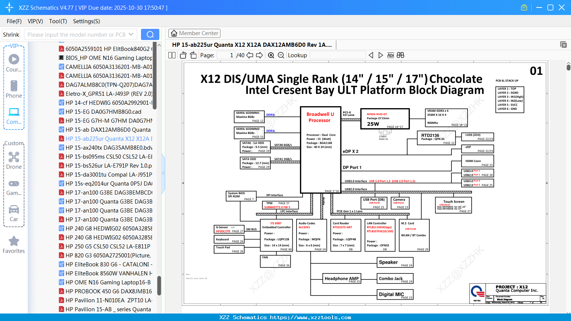Go to the next page with the right arrow
The image size is (571, 321).
(259, 55)
